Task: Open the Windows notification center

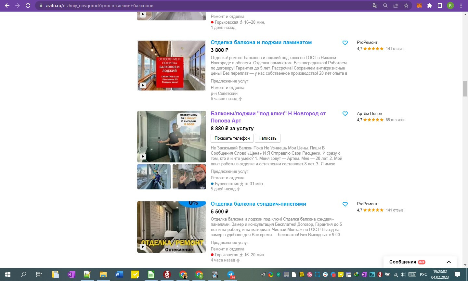Action: [457, 275]
